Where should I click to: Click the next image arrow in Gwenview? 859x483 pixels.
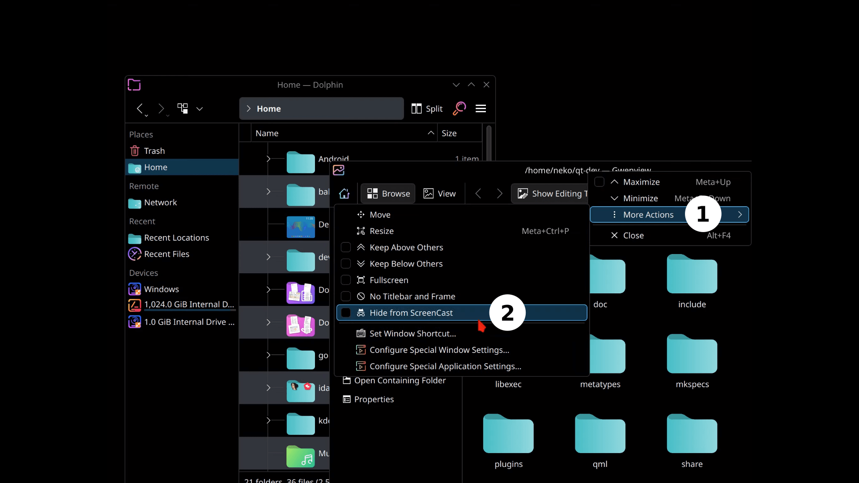(500, 193)
